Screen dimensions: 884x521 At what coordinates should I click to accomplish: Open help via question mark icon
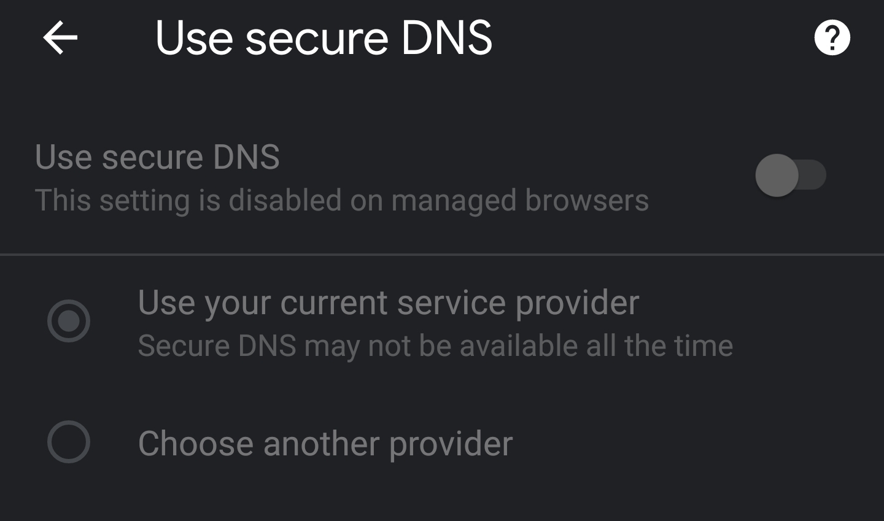(x=832, y=38)
